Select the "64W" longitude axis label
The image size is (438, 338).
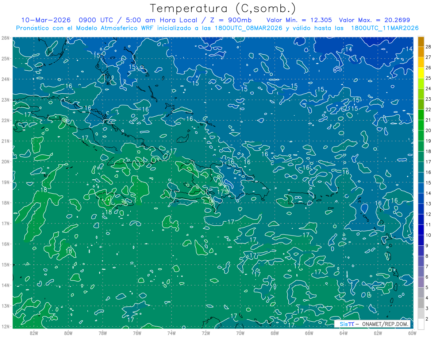click(343, 333)
